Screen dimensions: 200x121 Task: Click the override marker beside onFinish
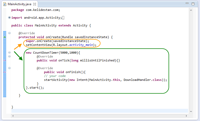(x=5, y=72)
